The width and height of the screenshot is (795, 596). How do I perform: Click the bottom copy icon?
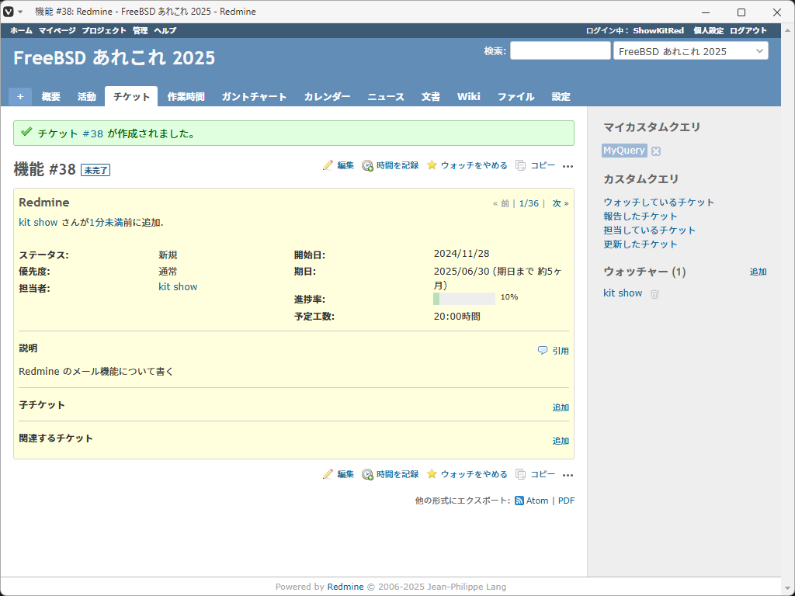(521, 474)
